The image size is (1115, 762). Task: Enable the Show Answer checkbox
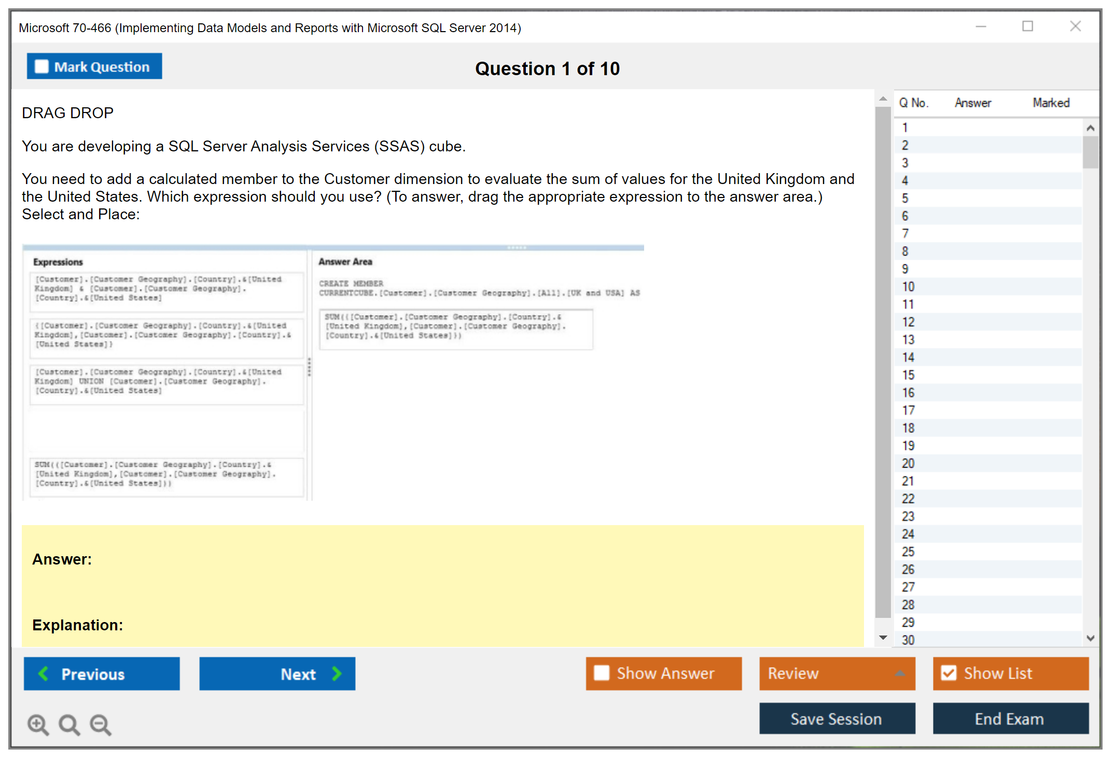pyautogui.click(x=602, y=673)
